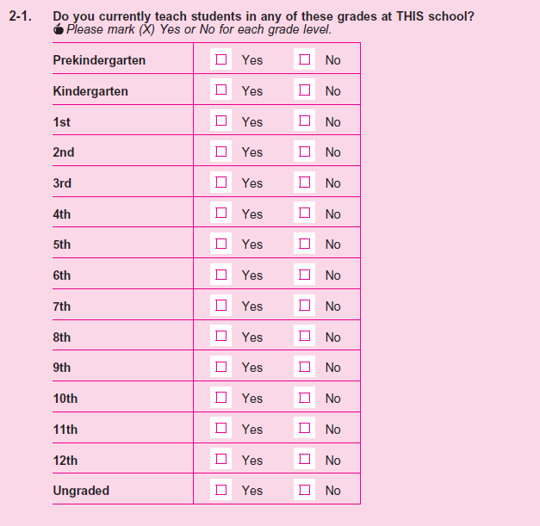Tick Yes for 8th grade

[221, 336]
